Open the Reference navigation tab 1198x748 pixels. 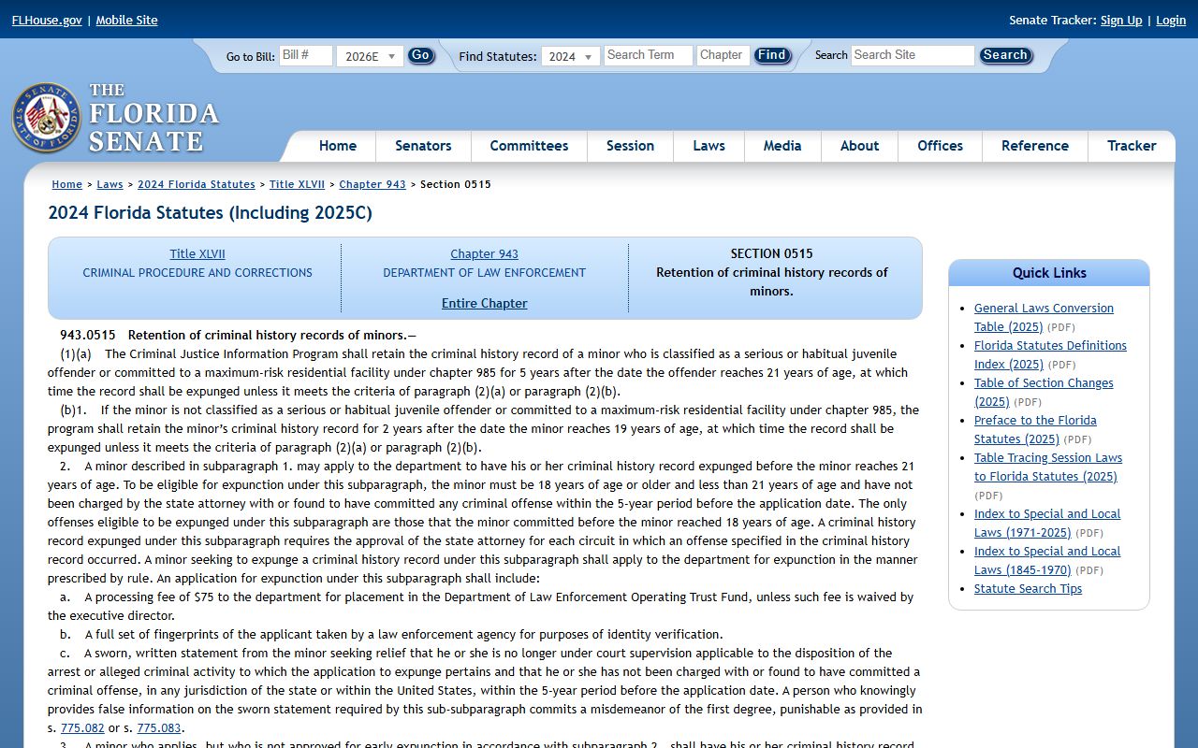(x=1035, y=146)
